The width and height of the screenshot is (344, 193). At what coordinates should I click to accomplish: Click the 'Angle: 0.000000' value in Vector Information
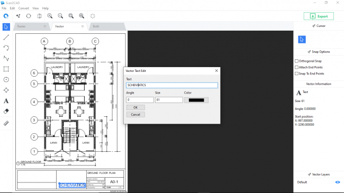[x=305, y=109]
